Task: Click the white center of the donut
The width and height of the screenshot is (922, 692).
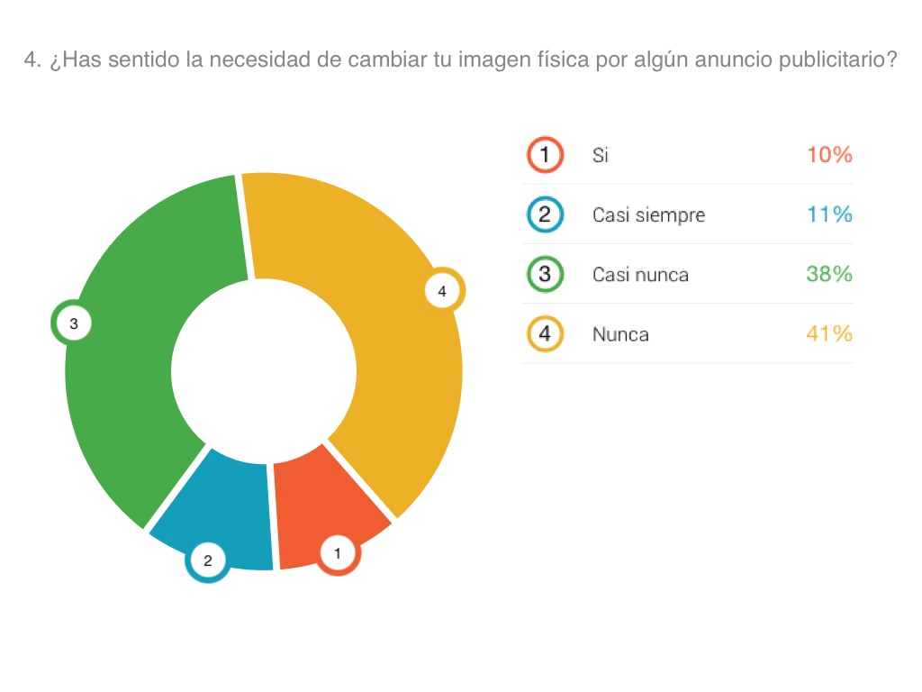Action: pos(263,371)
